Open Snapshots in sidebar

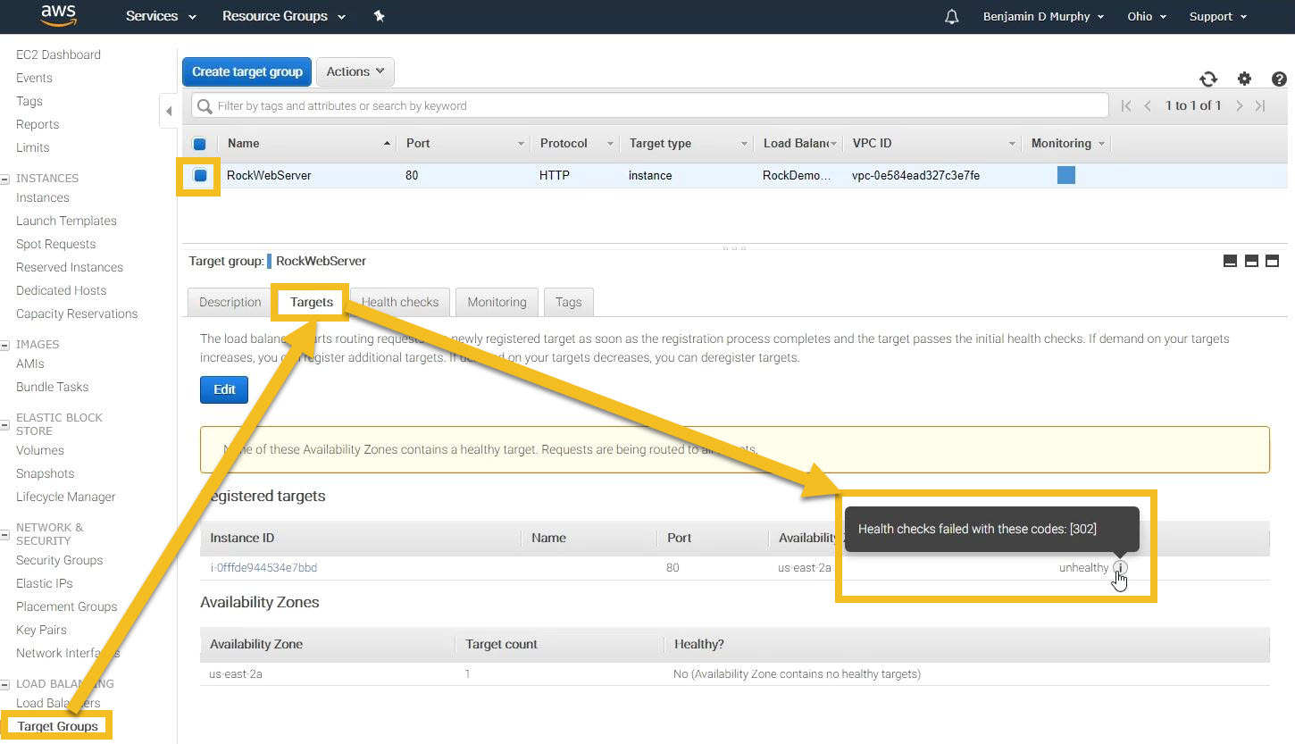45,473
